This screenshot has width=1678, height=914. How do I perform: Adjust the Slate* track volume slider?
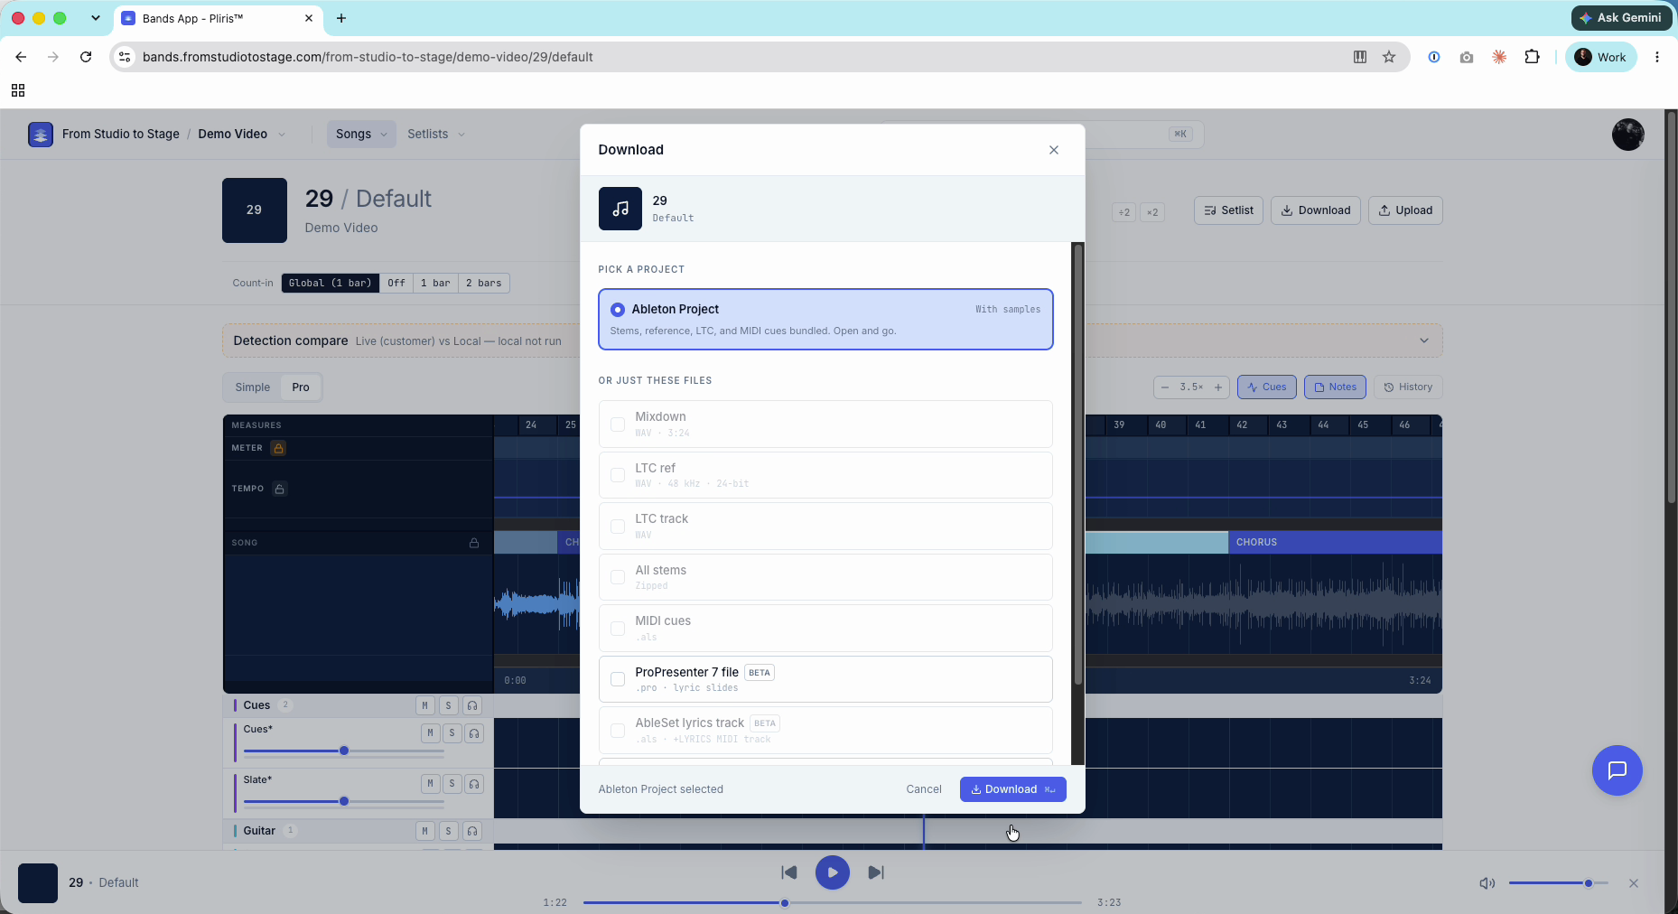344,801
